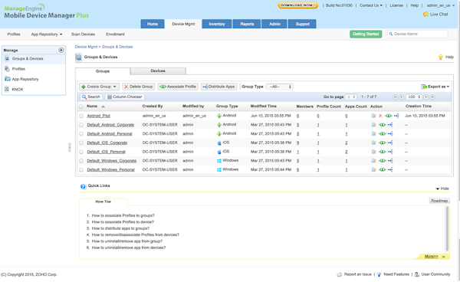Go to last page arrow icon
460x282 pixels.
432,97
